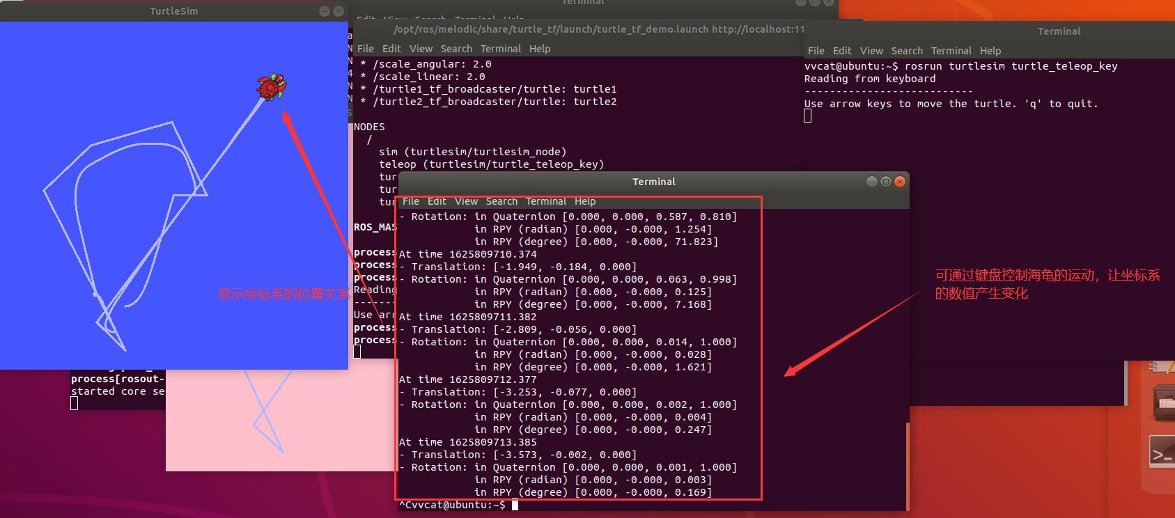Click '/scale_angular: 2.0' parameter line
The width and height of the screenshot is (1175, 518).
(426, 64)
